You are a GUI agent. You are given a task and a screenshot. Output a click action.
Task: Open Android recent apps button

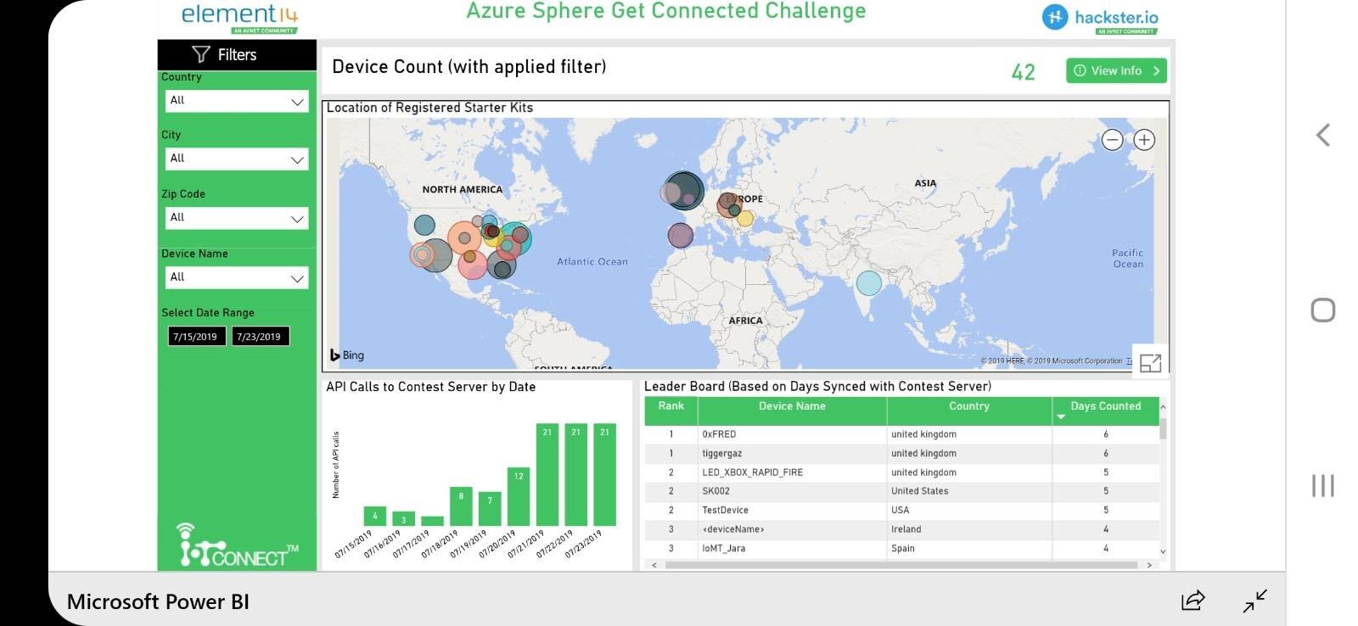pos(1322,485)
